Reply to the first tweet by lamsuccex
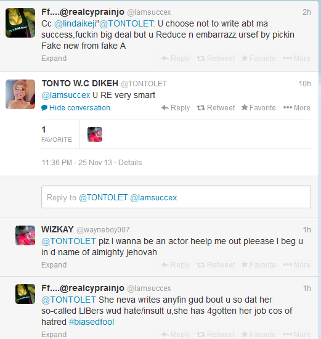The image size is (321, 339). click(176, 59)
